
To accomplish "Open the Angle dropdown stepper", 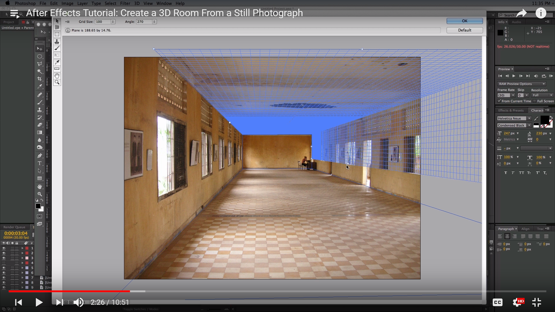I will (x=154, y=22).
